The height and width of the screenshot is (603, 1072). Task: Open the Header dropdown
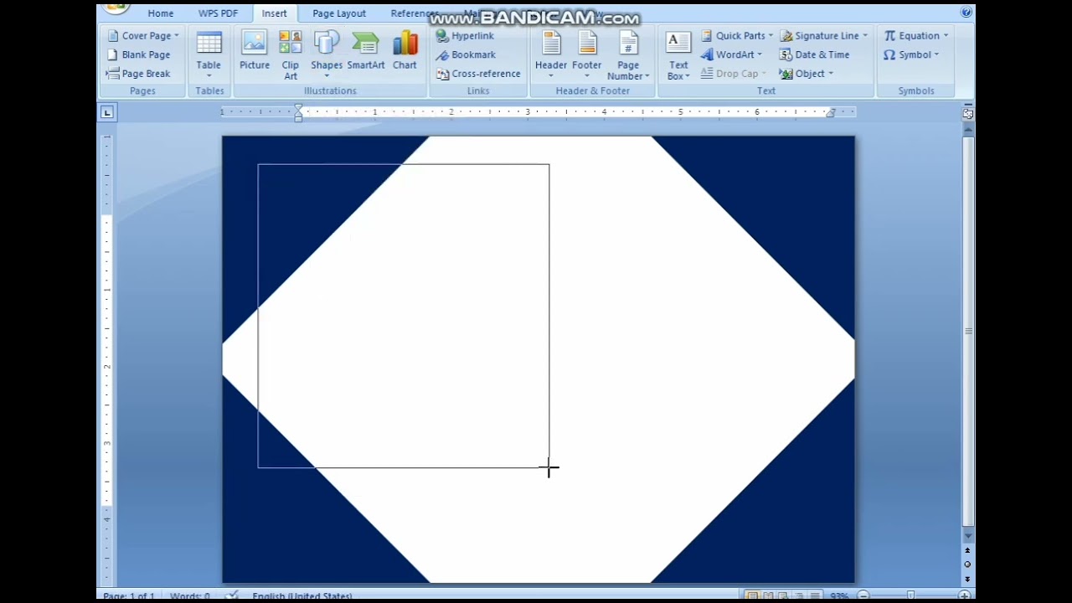pos(550,55)
